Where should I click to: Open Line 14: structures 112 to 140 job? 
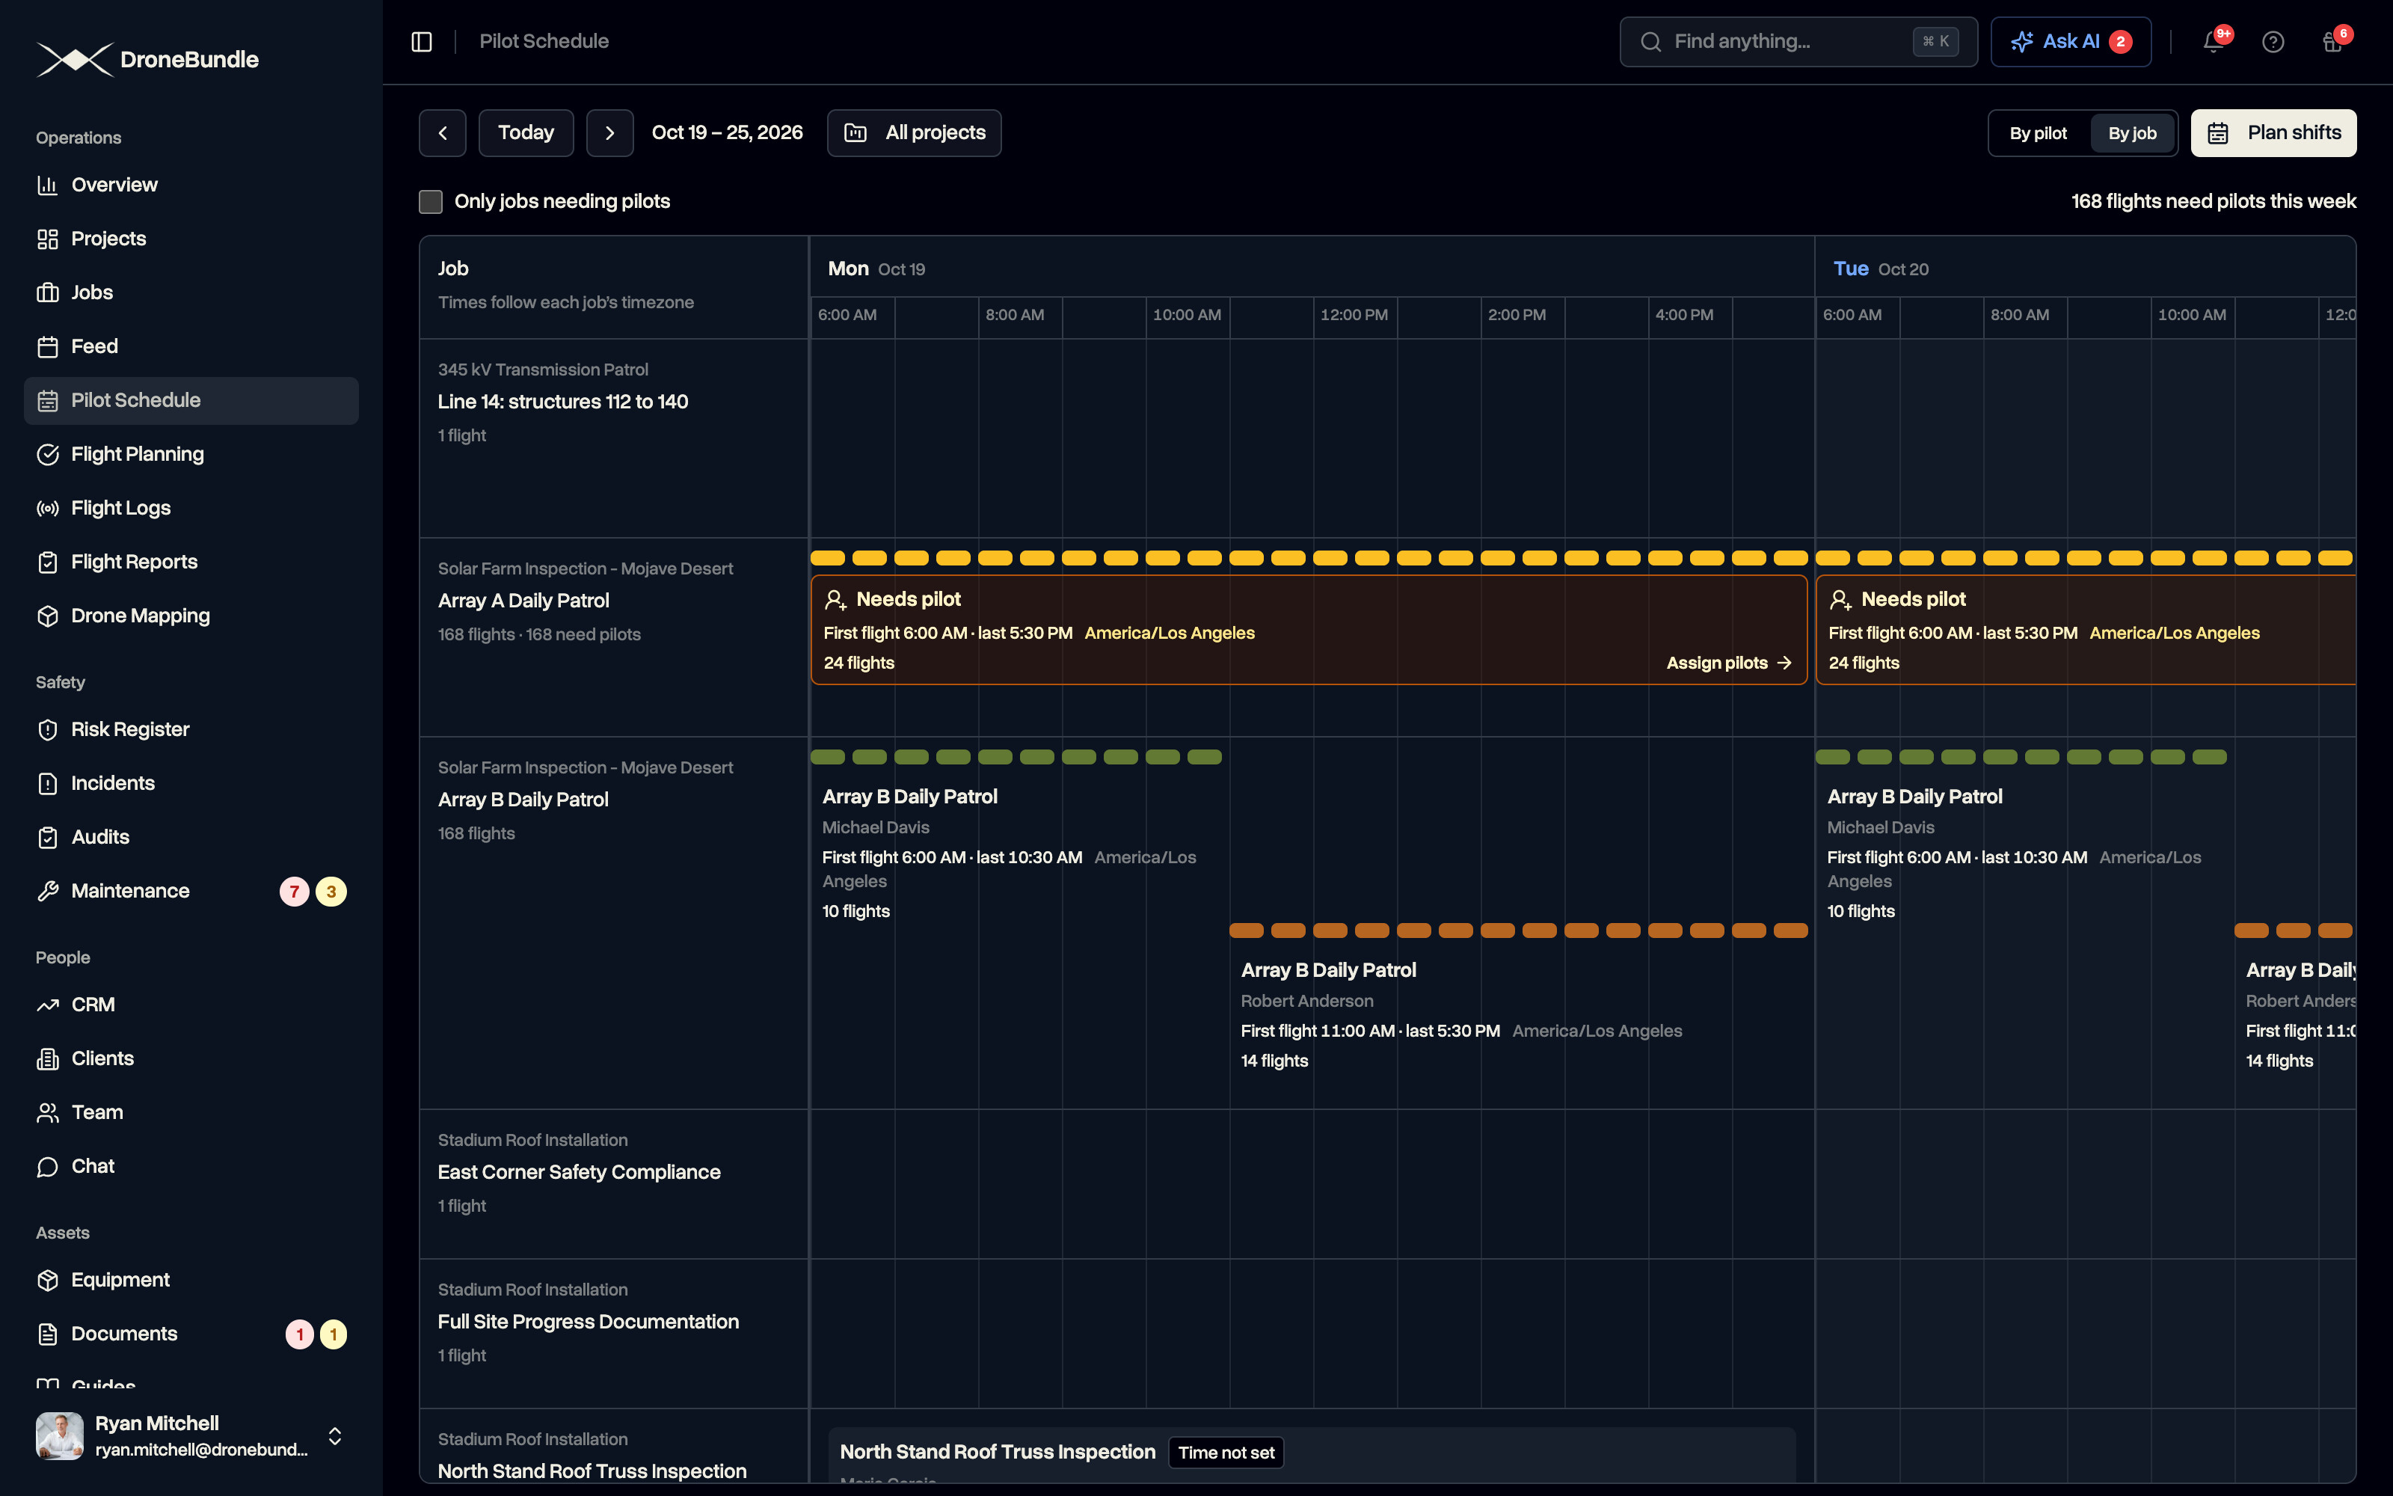pyautogui.click(x=562, y=402)
